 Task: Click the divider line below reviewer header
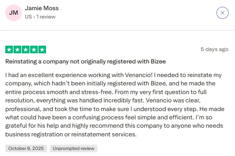pos(117,30)
